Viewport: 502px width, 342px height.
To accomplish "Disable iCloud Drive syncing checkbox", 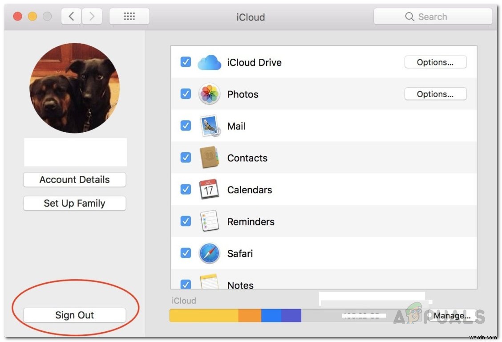I will tap(186, 62).
